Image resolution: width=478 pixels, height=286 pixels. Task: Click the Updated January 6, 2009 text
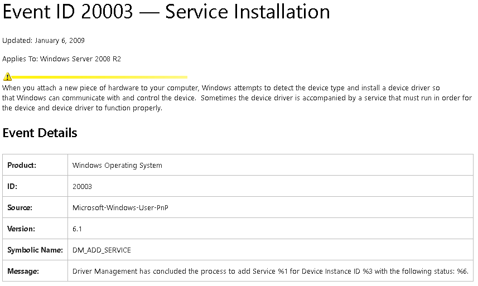(x=44, y=40)
